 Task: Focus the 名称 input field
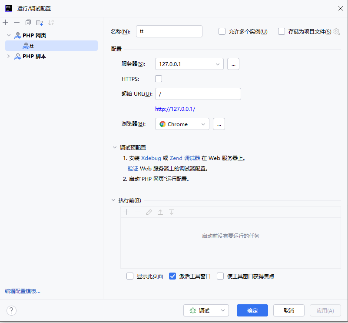(169, 31)
